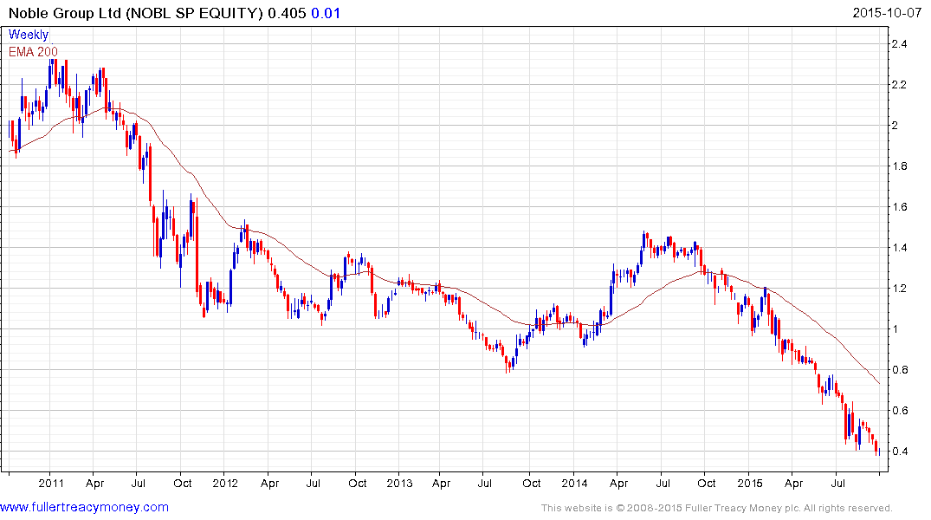Open the www.fullertreacymoney.com link
This screenshot has height=520, width=931.
coord(84,507)
